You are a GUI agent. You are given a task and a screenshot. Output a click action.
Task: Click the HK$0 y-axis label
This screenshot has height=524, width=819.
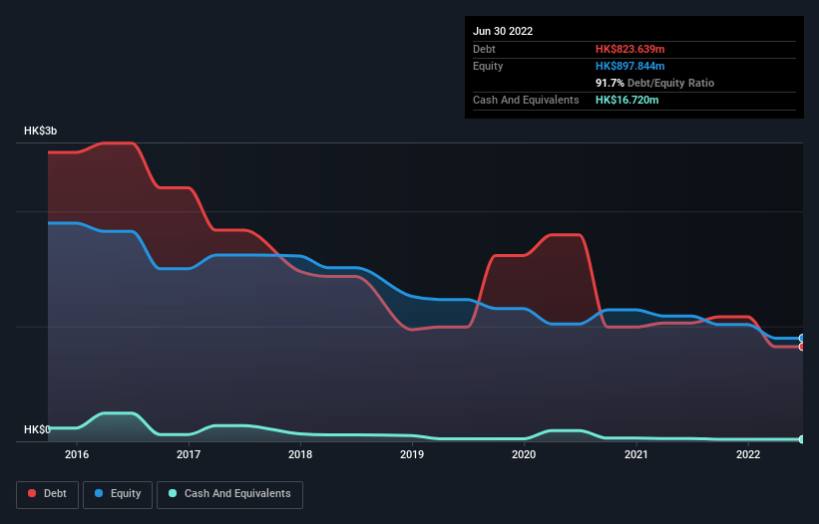37,429
